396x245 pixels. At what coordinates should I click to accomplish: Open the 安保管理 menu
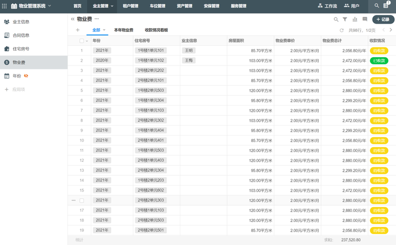pos(211,6)
